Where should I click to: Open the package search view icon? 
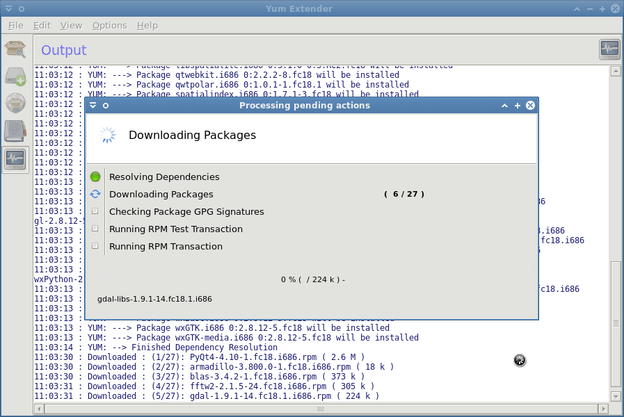pyautogui.click(x=15, y=49)
